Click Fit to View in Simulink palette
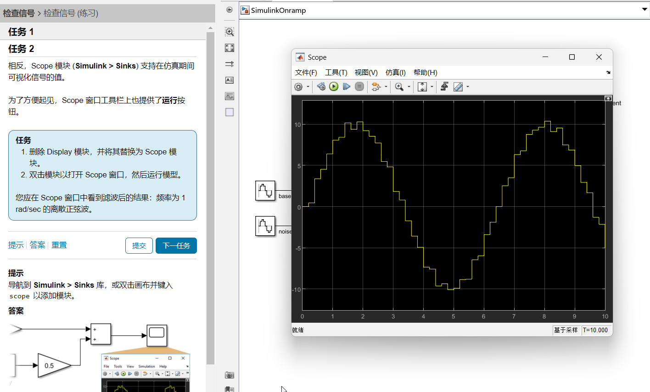650x392 pixels. (x=230, y=48)
